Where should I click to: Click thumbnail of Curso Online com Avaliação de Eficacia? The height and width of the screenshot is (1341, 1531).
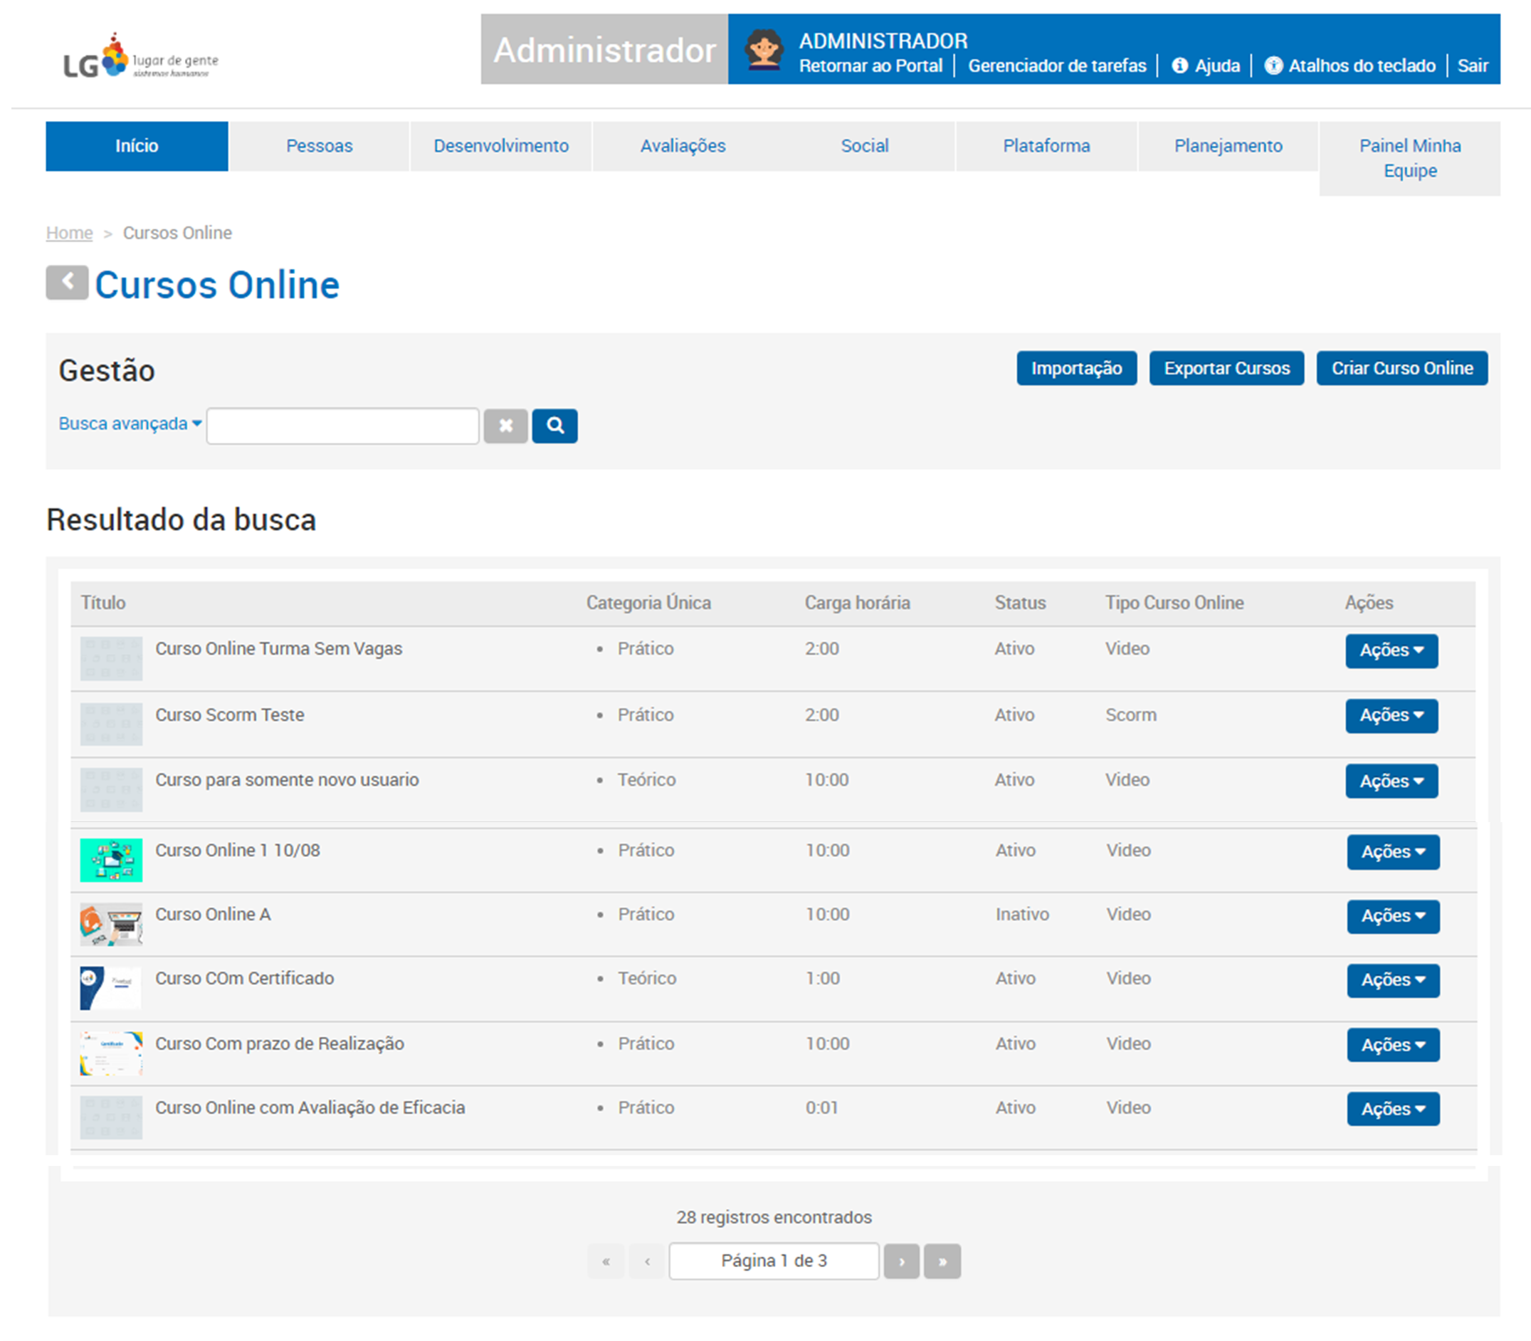click(x=111, y=1117)
